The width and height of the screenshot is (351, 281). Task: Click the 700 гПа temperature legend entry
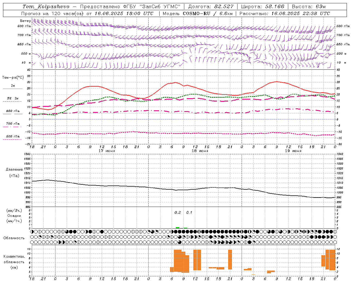point(13,124)
